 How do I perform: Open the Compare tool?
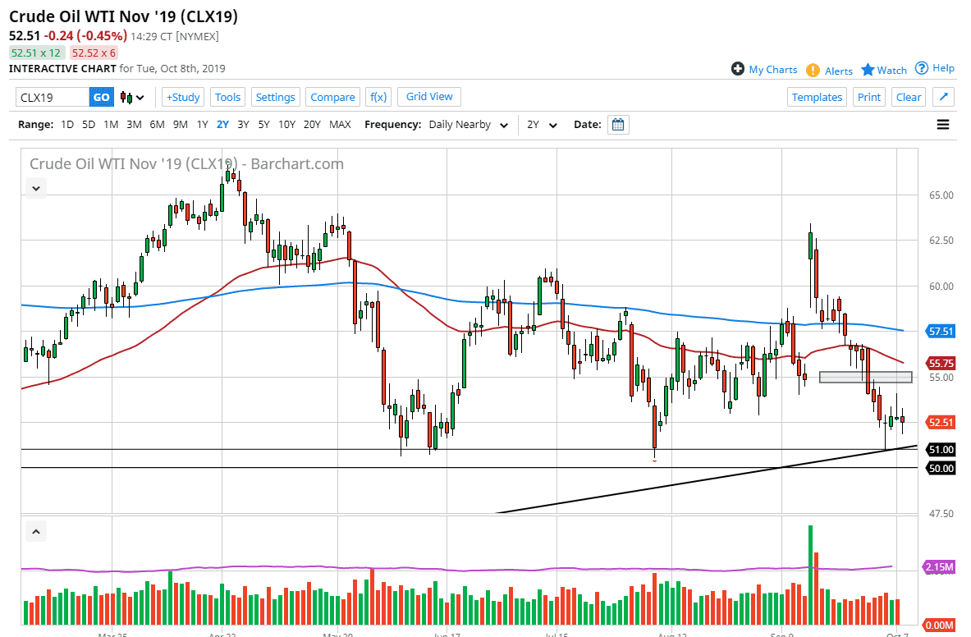332,97
